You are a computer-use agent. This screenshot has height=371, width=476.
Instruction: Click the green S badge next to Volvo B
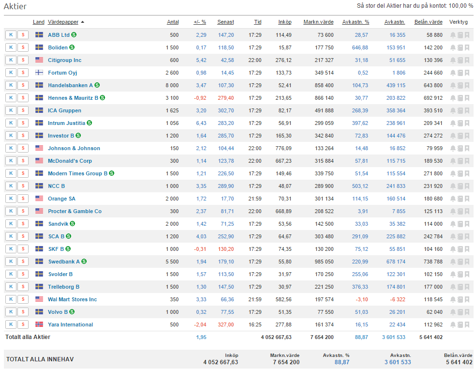pos(72,312)
